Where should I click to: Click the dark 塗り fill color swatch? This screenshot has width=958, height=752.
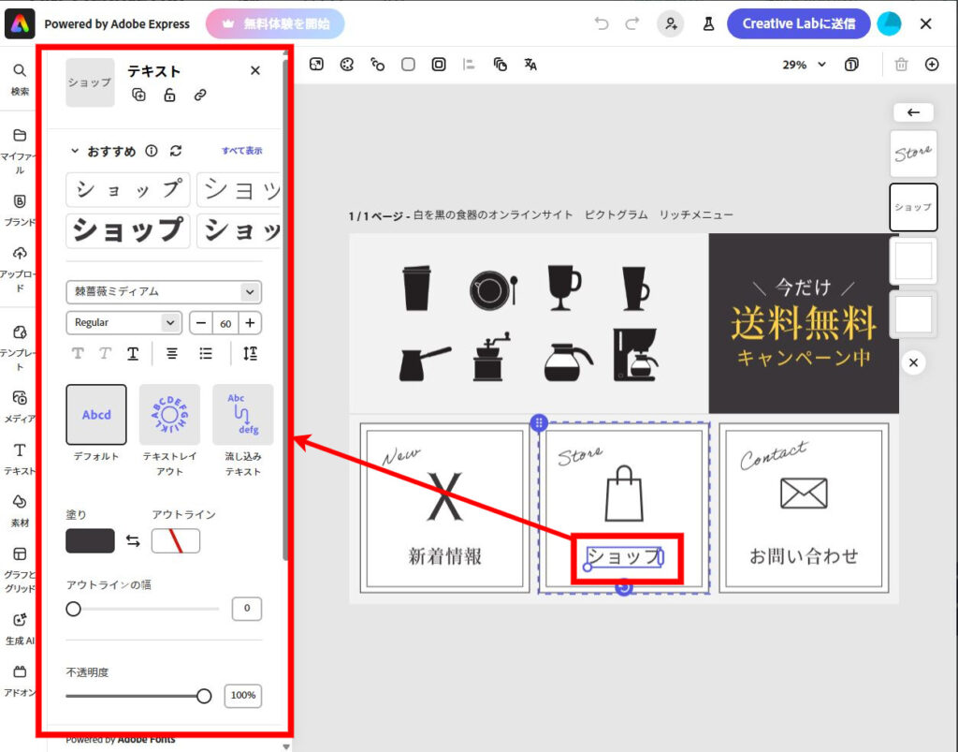(90, 541)
